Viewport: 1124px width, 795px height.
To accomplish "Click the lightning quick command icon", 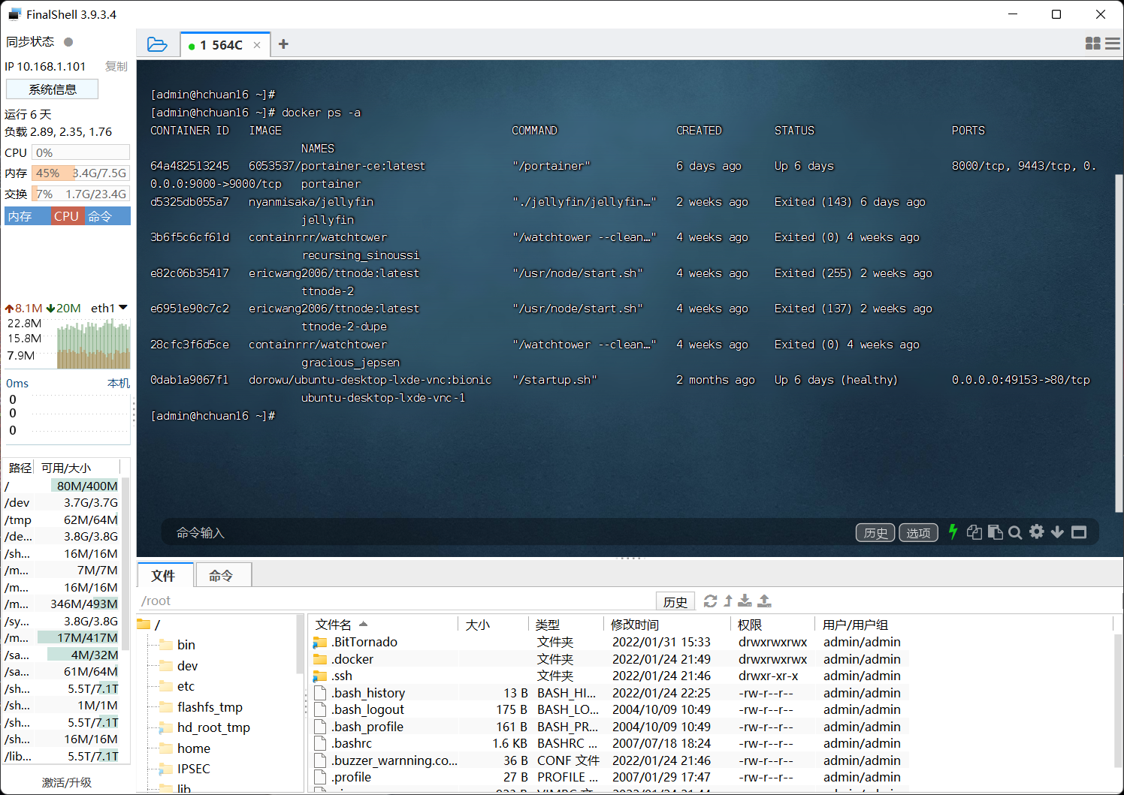I will coord(953,532).
